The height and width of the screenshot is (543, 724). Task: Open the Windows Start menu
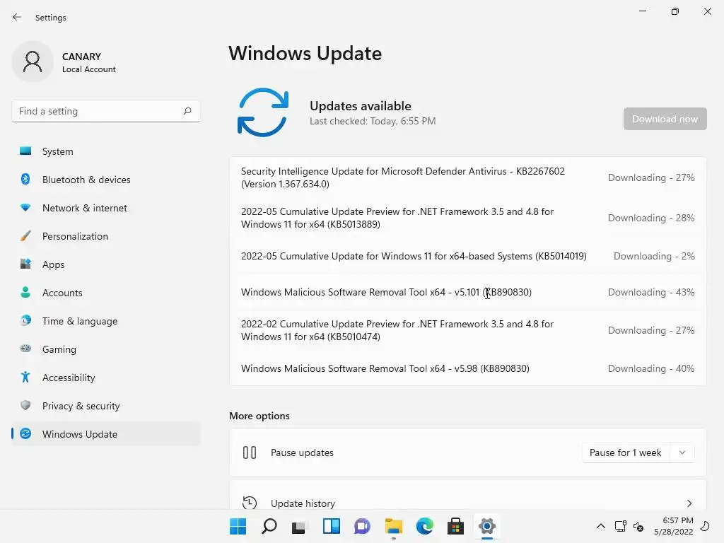pos(238,526)
